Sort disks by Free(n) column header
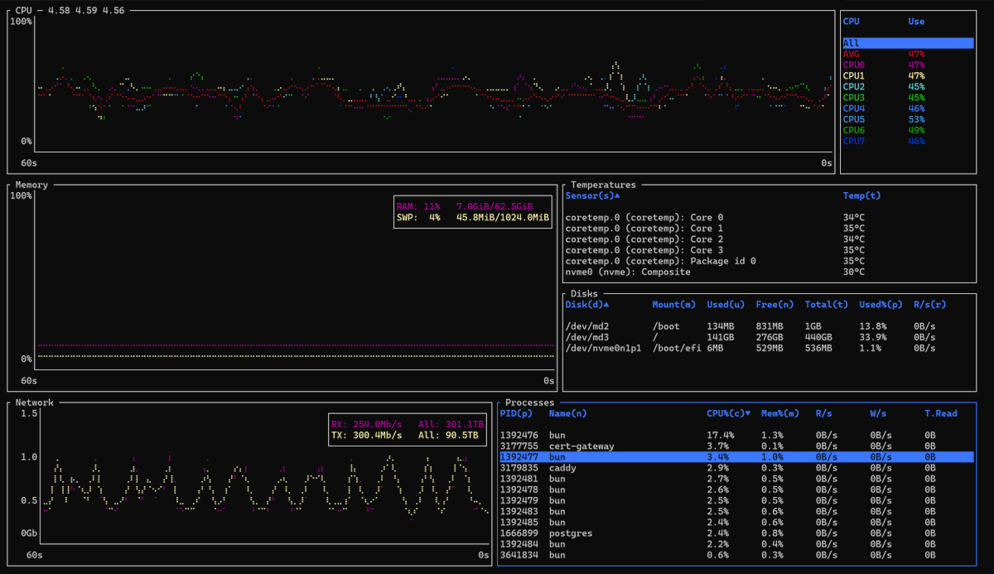Screen dimensions: 994x574 (774, 305)
